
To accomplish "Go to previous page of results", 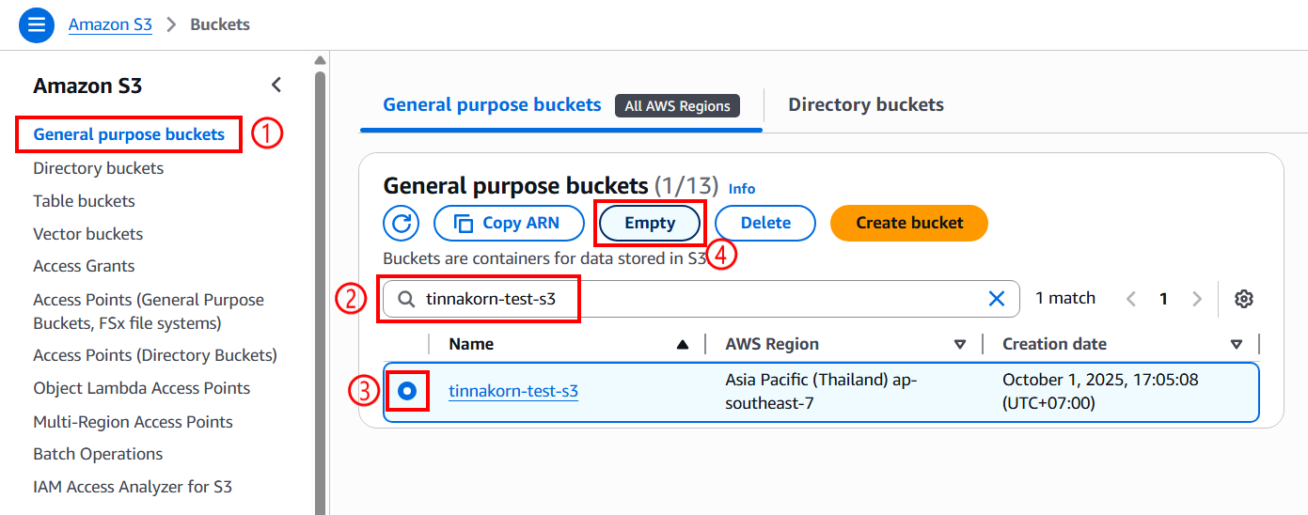I will click(1131, 299).
